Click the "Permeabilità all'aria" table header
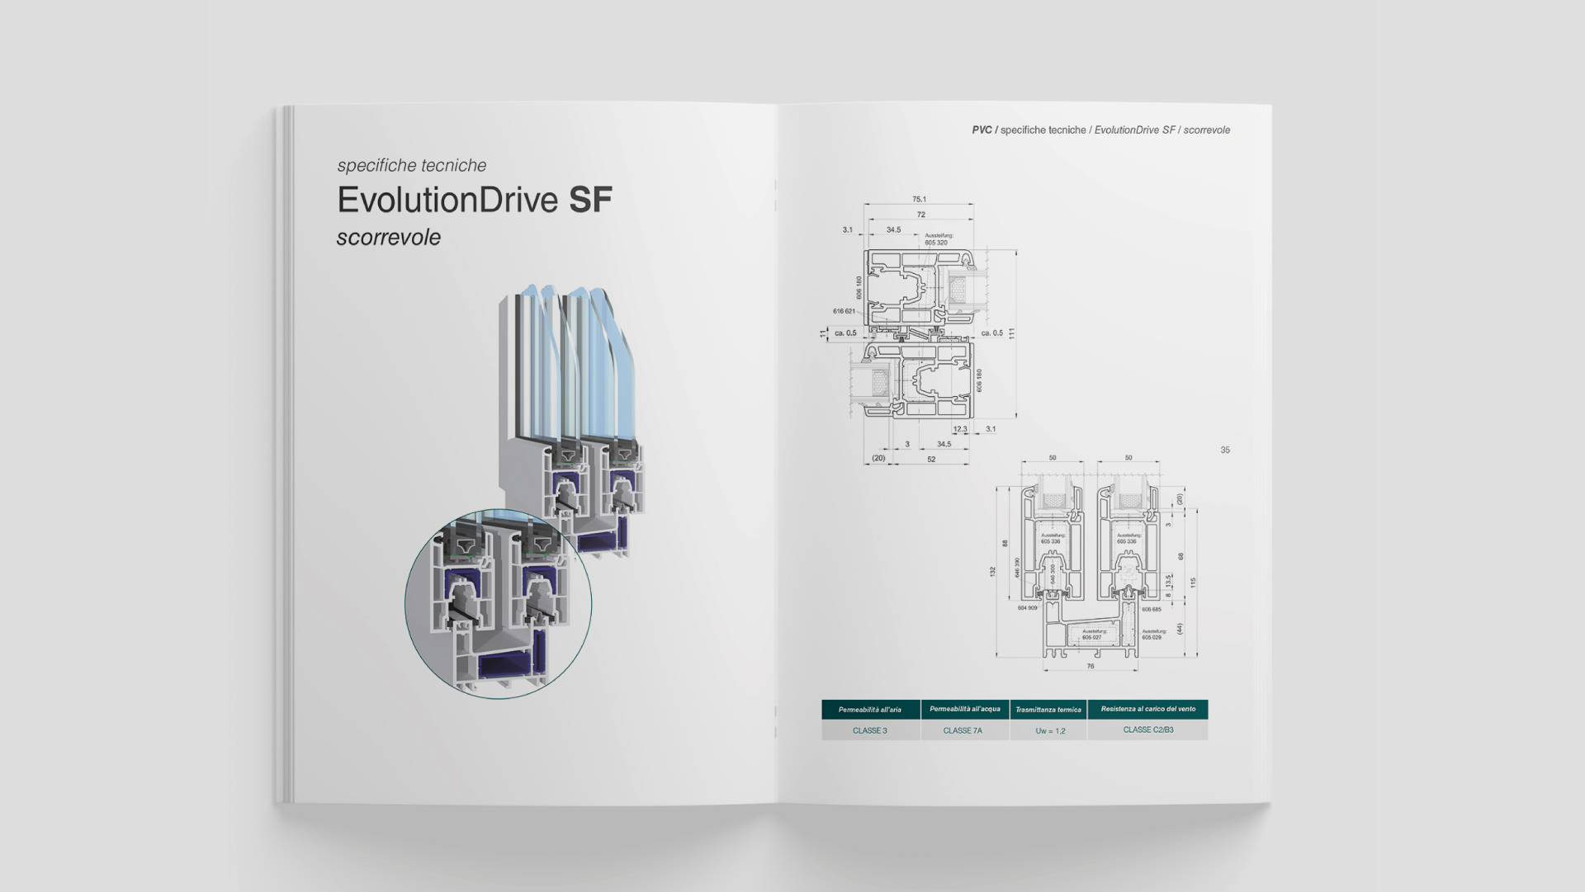Viewport: 1585px width, 892px height. [870, 710]
